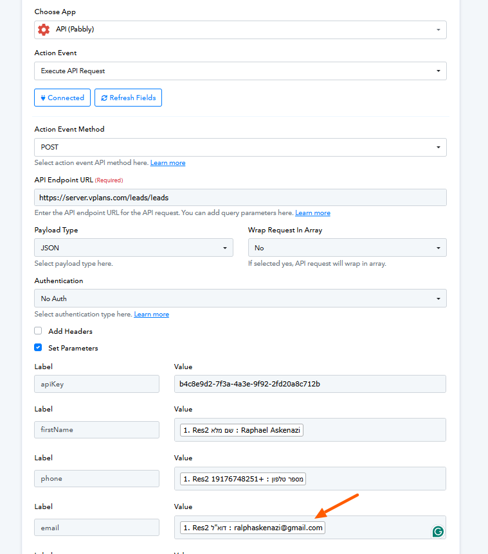The image size is (488, 554).
Task: Expand the Action Event dropdown
Action: click(240, 71)
